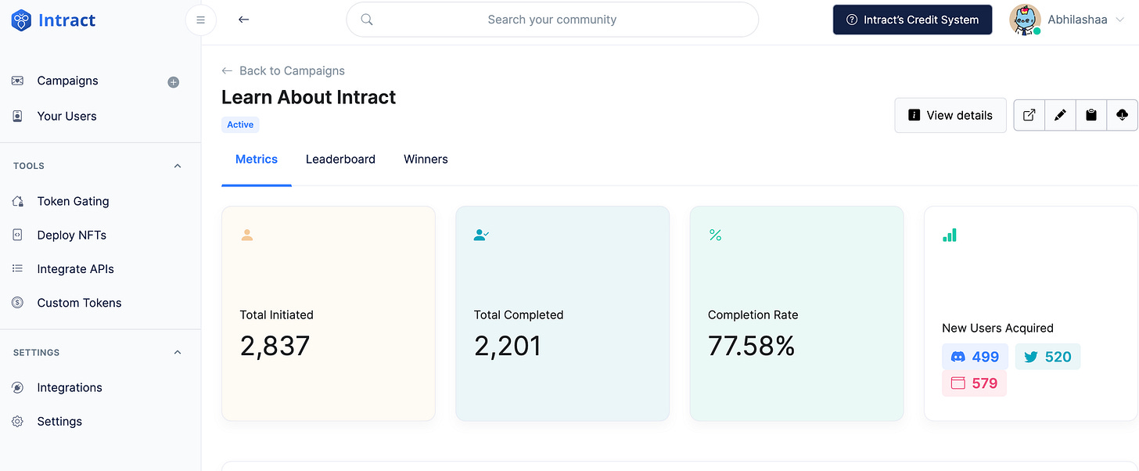Click the Active status badge
Screen dimensions: 1139x471
pyautogui.click(x=240, y=124)
